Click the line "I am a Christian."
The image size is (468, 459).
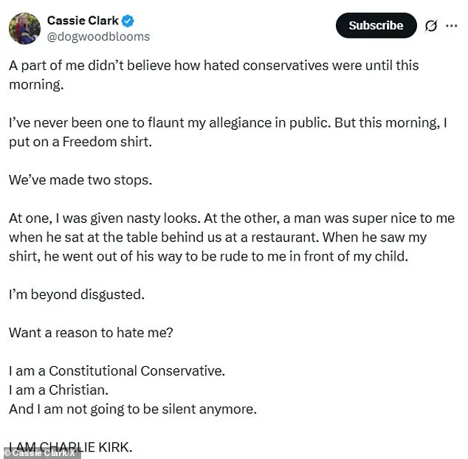[x=58, y=390]
